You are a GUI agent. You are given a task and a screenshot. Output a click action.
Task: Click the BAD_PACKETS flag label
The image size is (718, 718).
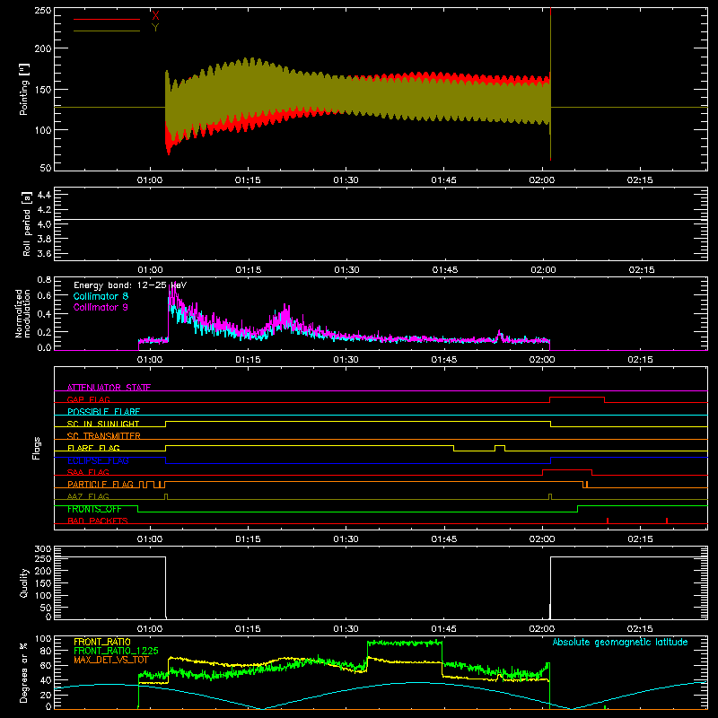(x=98, y=521)
